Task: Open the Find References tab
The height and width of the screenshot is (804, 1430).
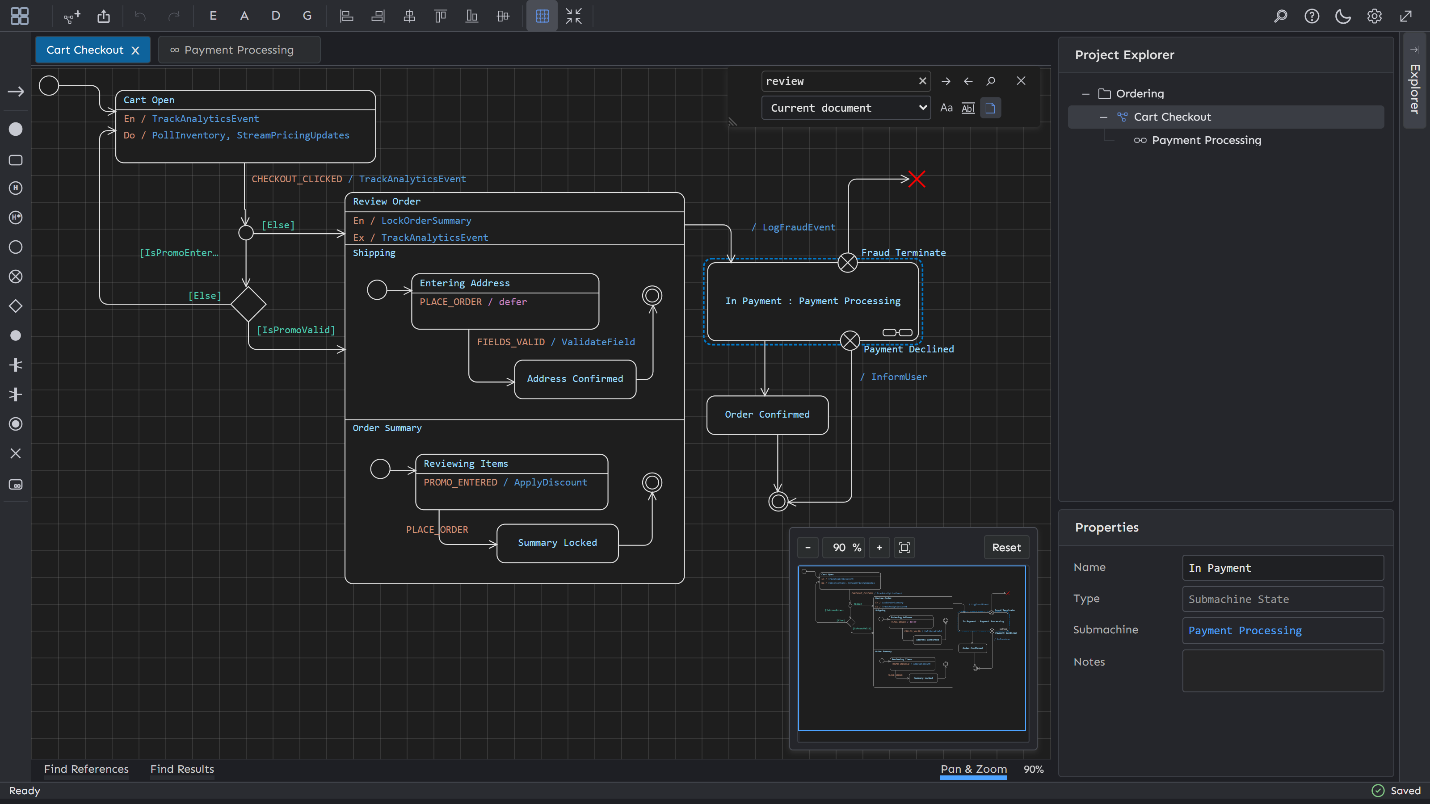Action: pos(86,769)
